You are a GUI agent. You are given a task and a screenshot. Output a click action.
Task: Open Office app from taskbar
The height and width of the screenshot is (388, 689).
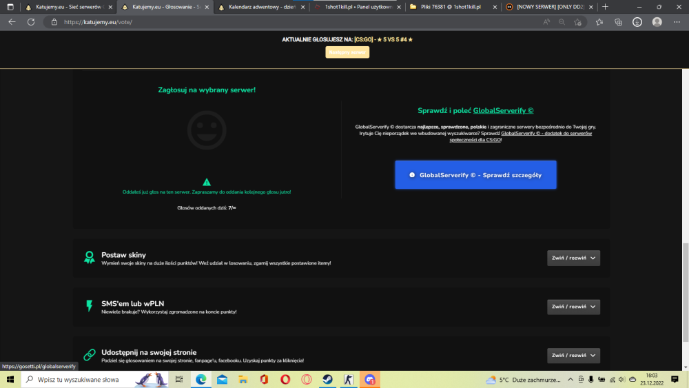[x=264, y=379]
